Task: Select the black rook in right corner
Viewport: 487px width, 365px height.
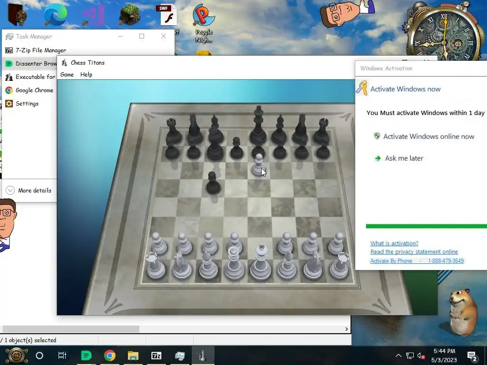Action: (x=321, y=131)
